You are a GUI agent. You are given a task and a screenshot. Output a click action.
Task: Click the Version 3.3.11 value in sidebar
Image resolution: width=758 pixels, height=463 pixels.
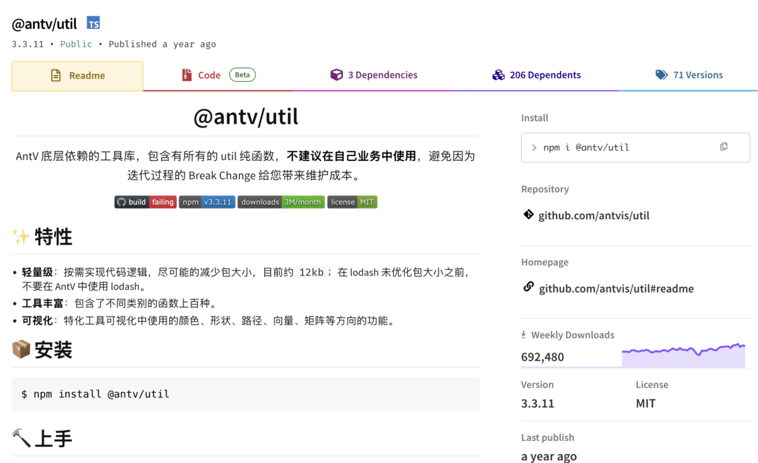pos(538,403)
